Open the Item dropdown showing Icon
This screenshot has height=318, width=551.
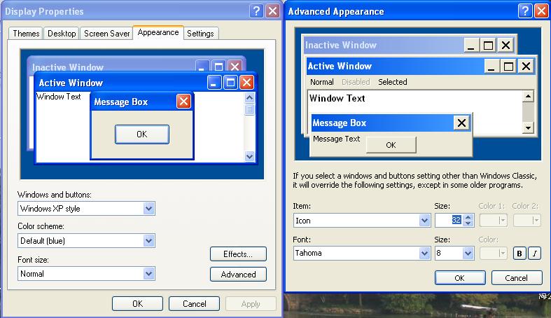(424, 221)
